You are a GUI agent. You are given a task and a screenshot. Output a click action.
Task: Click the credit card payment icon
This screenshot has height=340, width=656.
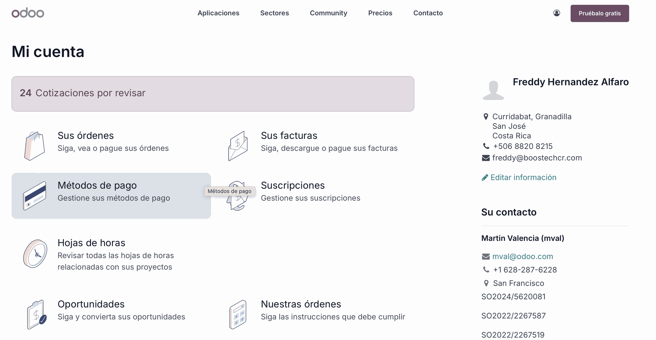35,196
